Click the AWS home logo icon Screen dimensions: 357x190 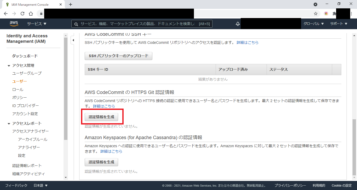[14, 23]
